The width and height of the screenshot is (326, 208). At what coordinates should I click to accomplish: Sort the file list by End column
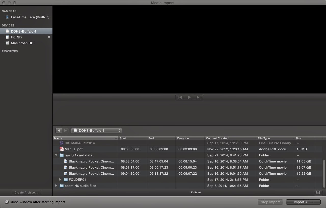tap(161, 138)
